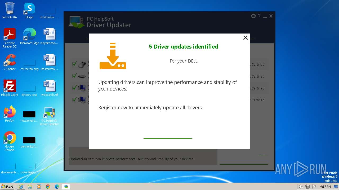Open the CCleaner desktop shortcut

pyautogui.click(x=10, y=62)
